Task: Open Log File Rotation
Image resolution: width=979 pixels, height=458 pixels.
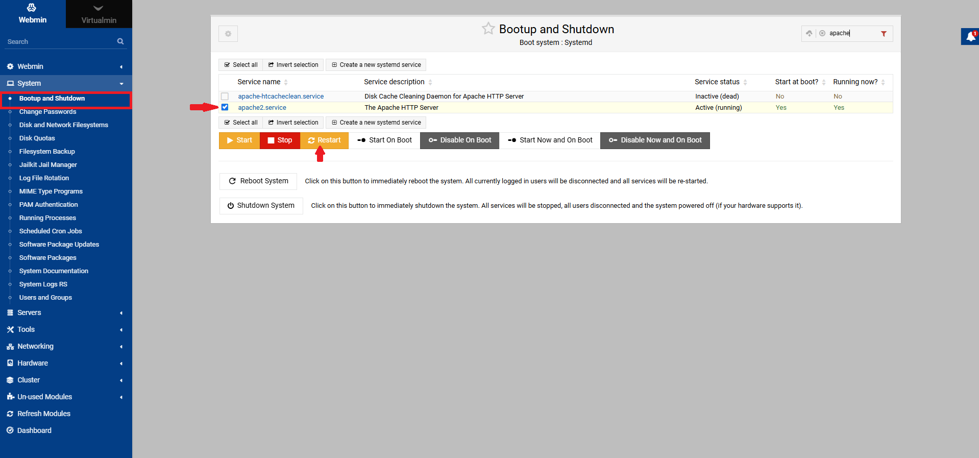Action: click(x=44, y=178)
